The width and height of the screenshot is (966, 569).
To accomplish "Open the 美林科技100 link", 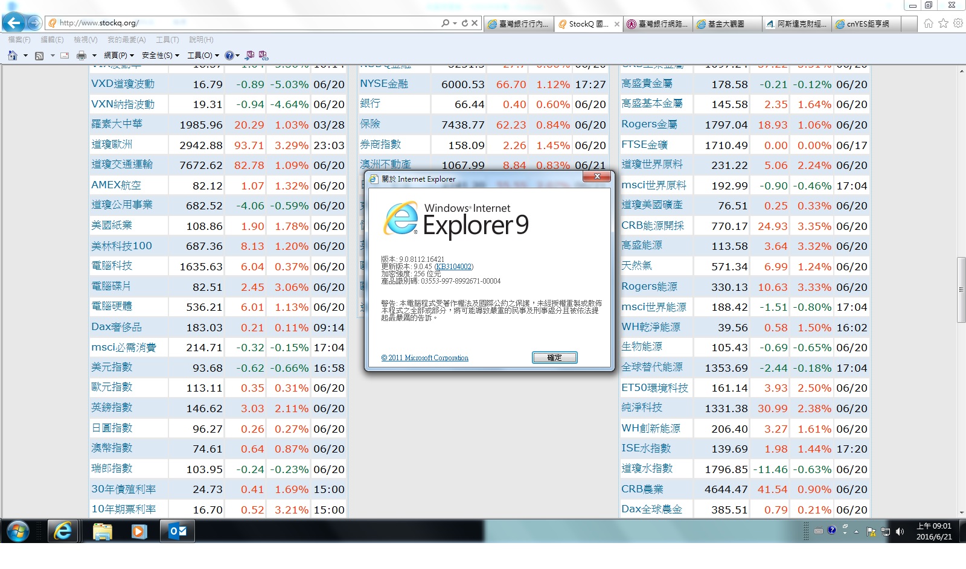I will 121,246.
